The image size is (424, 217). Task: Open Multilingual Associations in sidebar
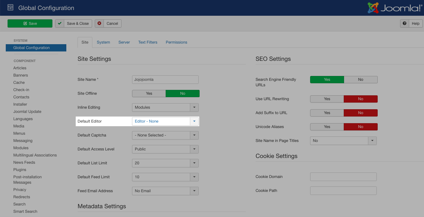(x=35, y=155)
